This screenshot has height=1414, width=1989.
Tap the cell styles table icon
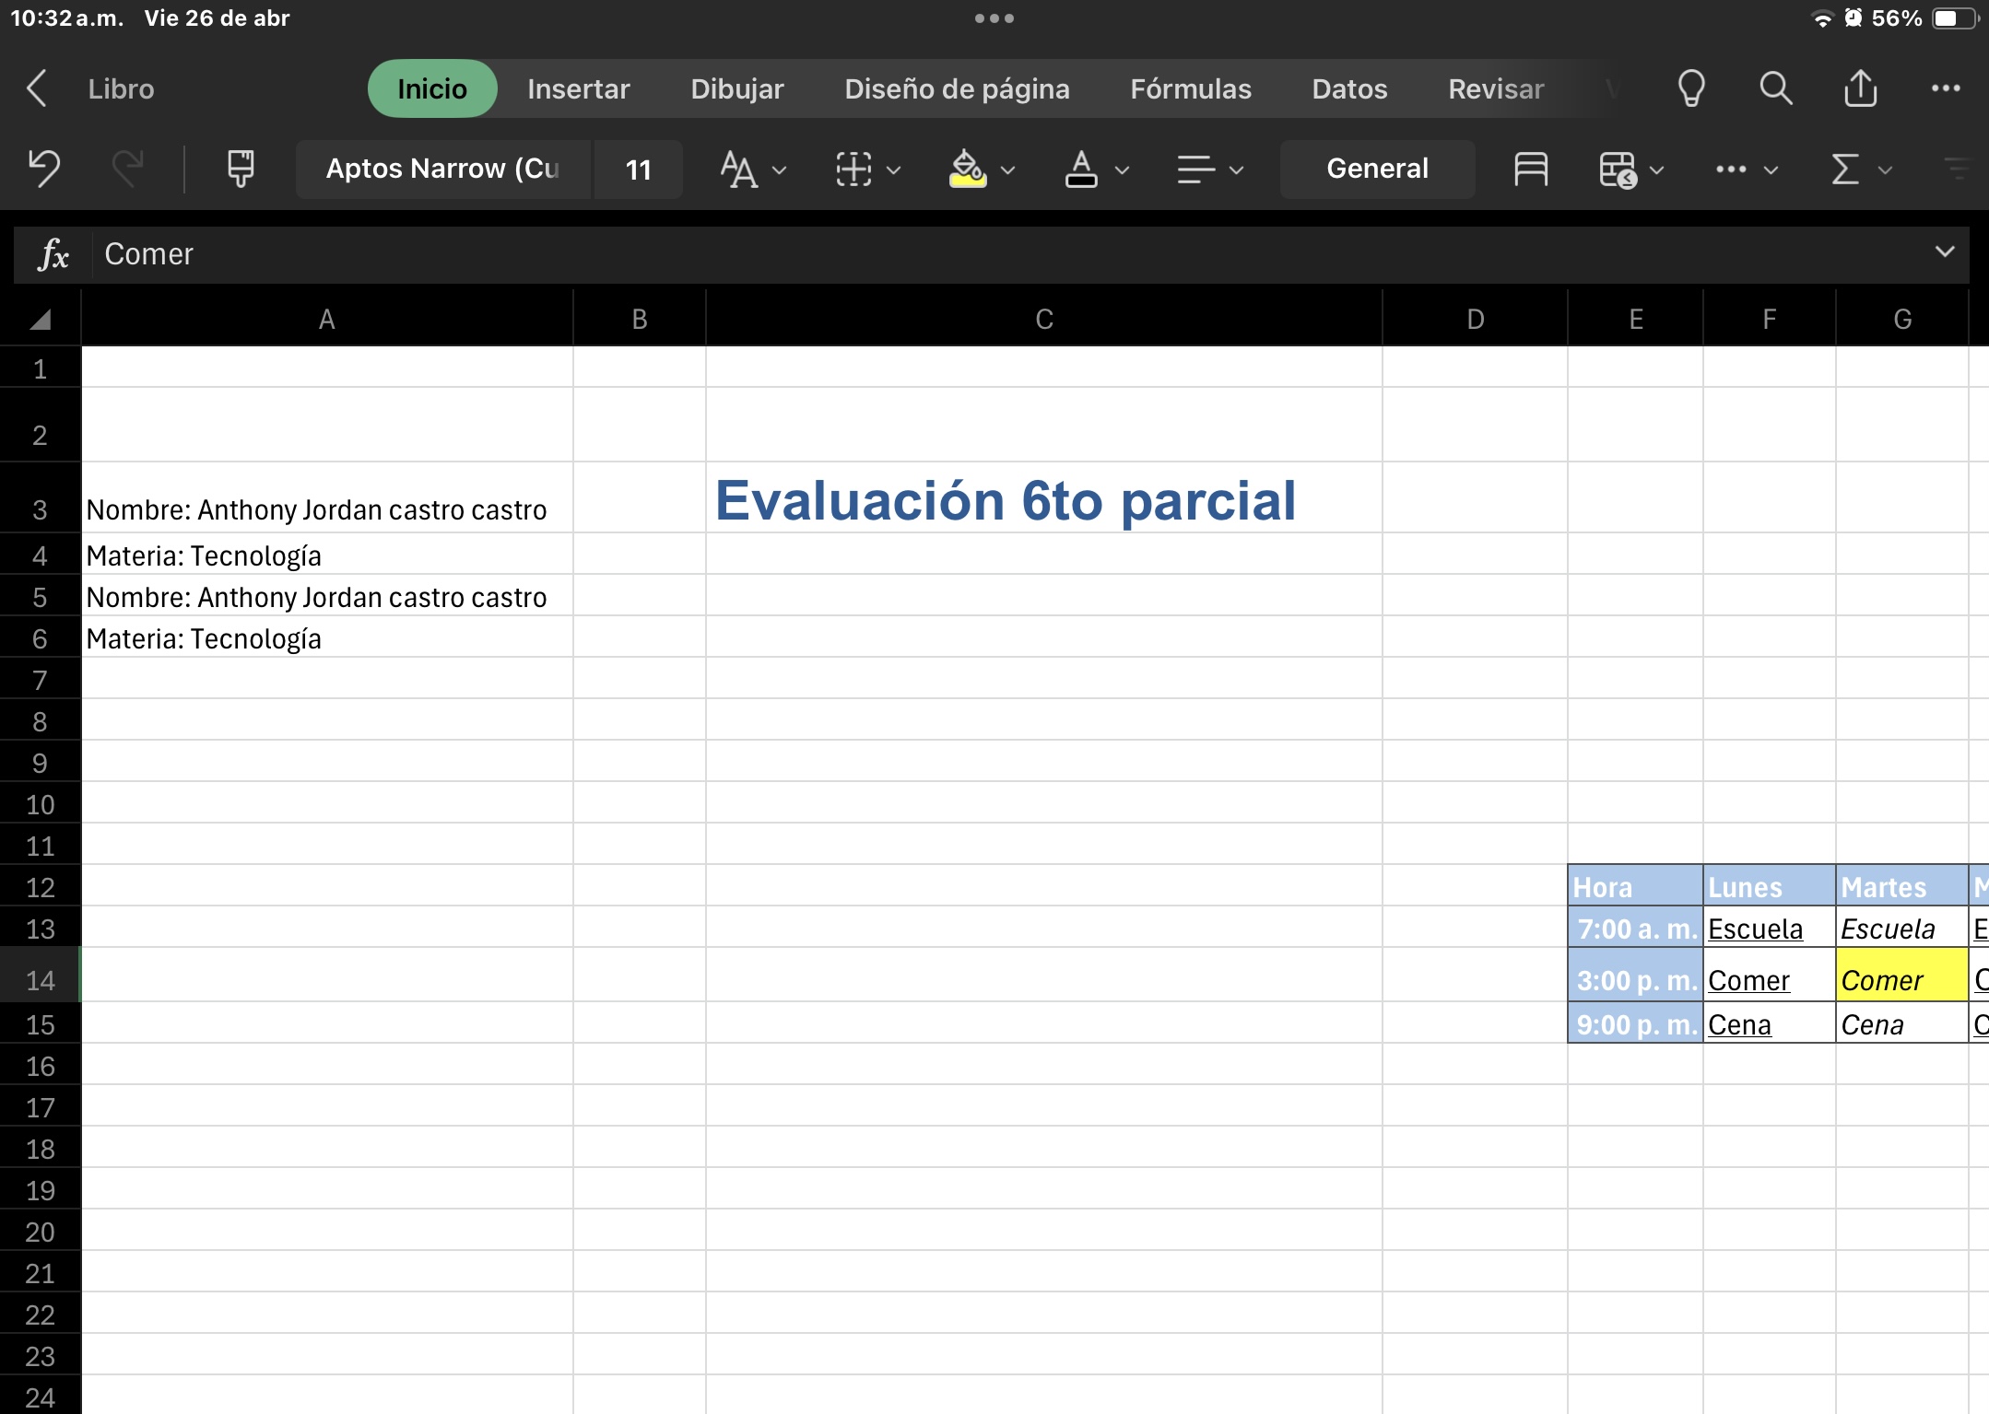coord(1530,169)
